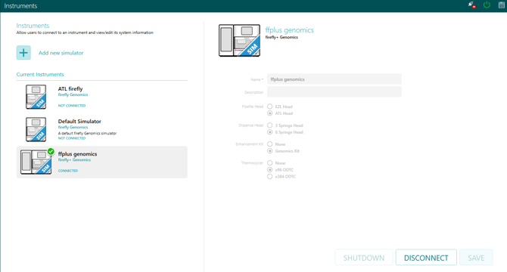Screen dimensions: 507x272
Task: Click ATL firefly NOT CONNECTED status
Action: 72,106
